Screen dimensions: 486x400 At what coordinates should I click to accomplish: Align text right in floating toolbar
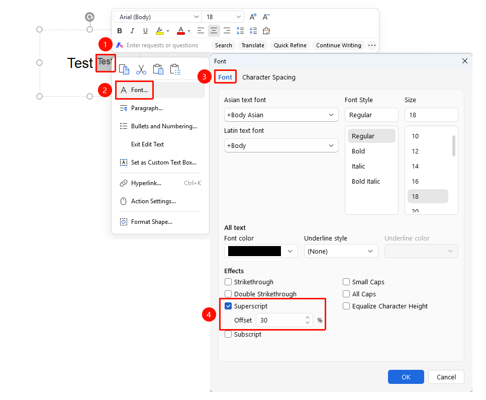227,31
